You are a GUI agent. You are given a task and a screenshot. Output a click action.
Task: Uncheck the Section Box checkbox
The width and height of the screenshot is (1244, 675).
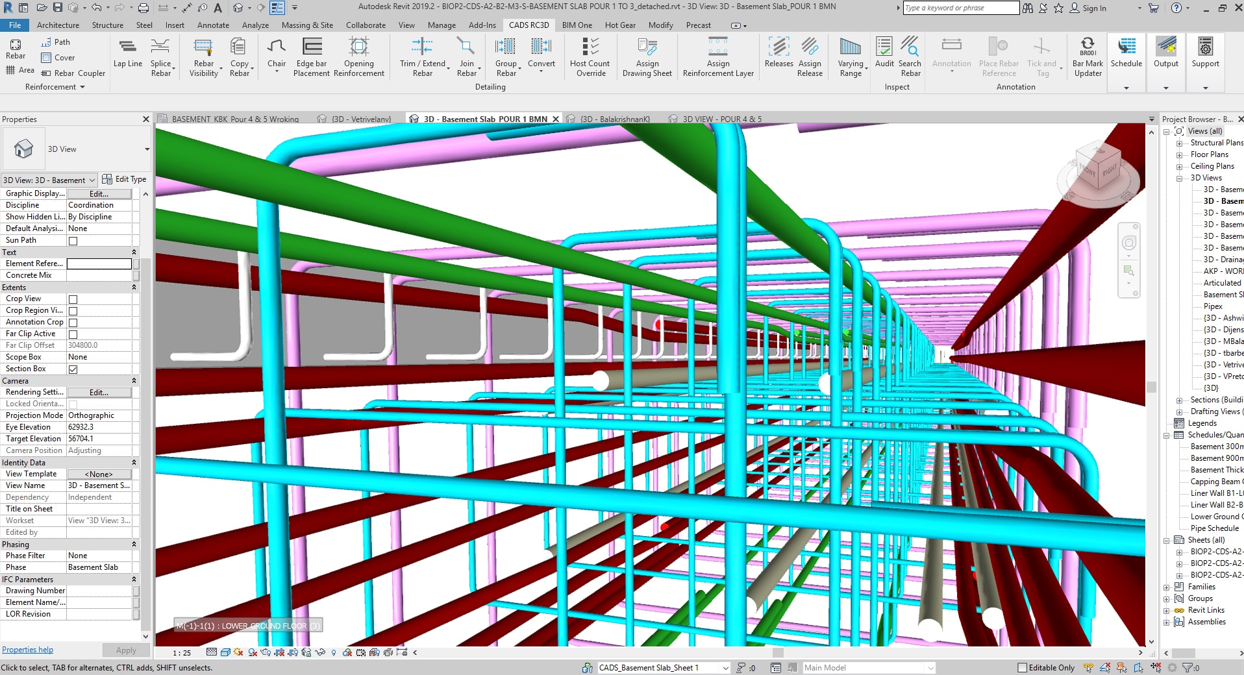(73, 369)
